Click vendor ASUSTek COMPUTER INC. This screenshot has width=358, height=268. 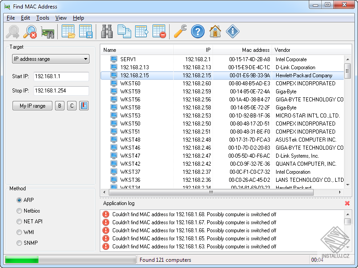pos(306,140)
